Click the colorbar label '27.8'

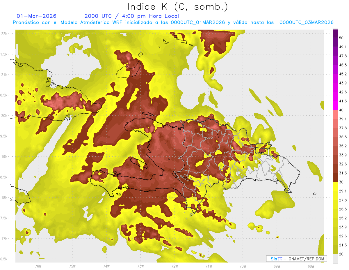coord(343,200)
